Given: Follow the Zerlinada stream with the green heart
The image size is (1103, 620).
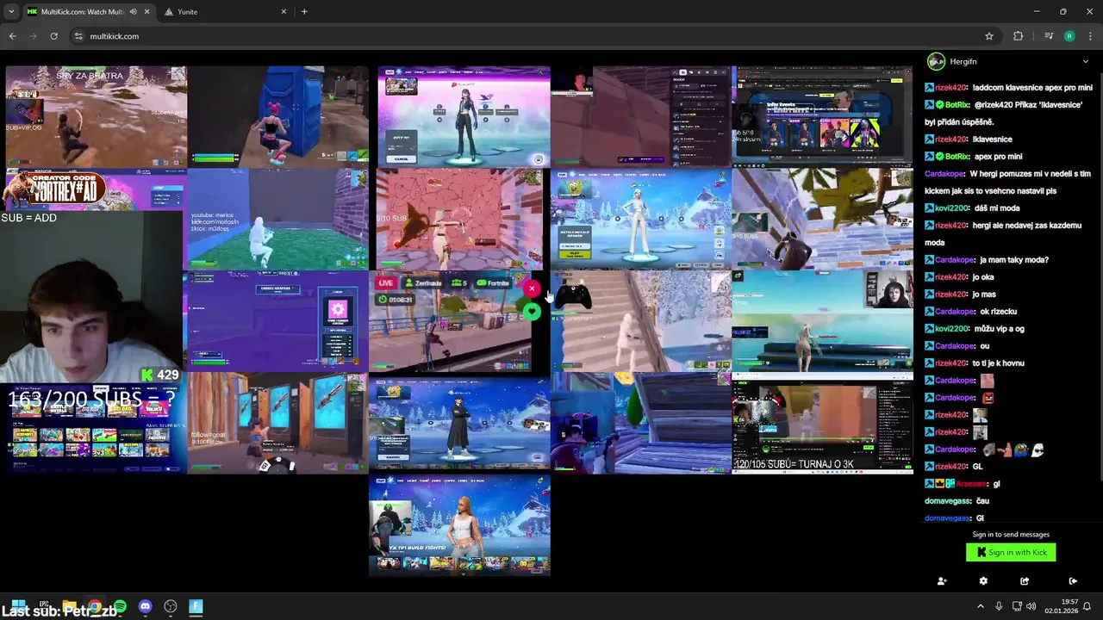Looking at the screenshot, I should point(532,312).
